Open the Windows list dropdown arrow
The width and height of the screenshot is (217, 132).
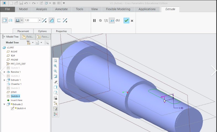(x=50, y=3)
